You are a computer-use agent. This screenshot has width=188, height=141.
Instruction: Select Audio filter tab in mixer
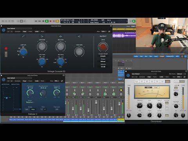point(136,56)
